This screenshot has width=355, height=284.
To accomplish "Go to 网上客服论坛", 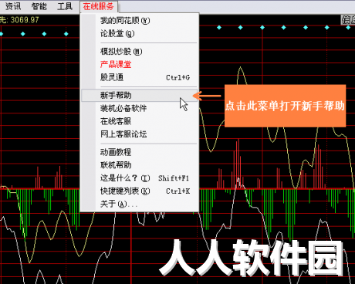I will (139, 134).
